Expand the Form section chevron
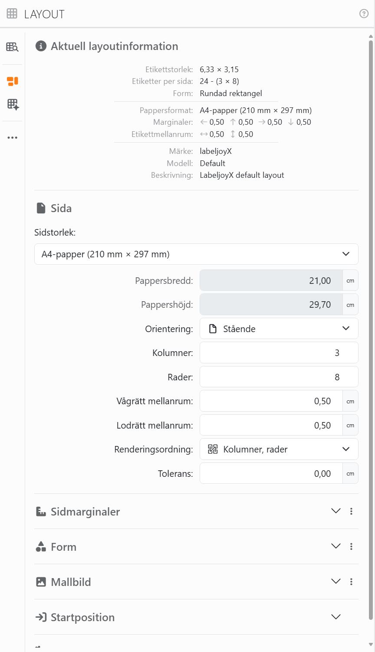375x652 pixels. click(336, 546)
